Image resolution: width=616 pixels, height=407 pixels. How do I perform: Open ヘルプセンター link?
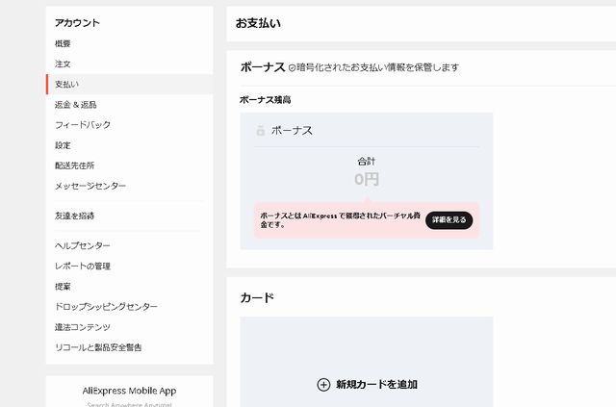[83, 245]
